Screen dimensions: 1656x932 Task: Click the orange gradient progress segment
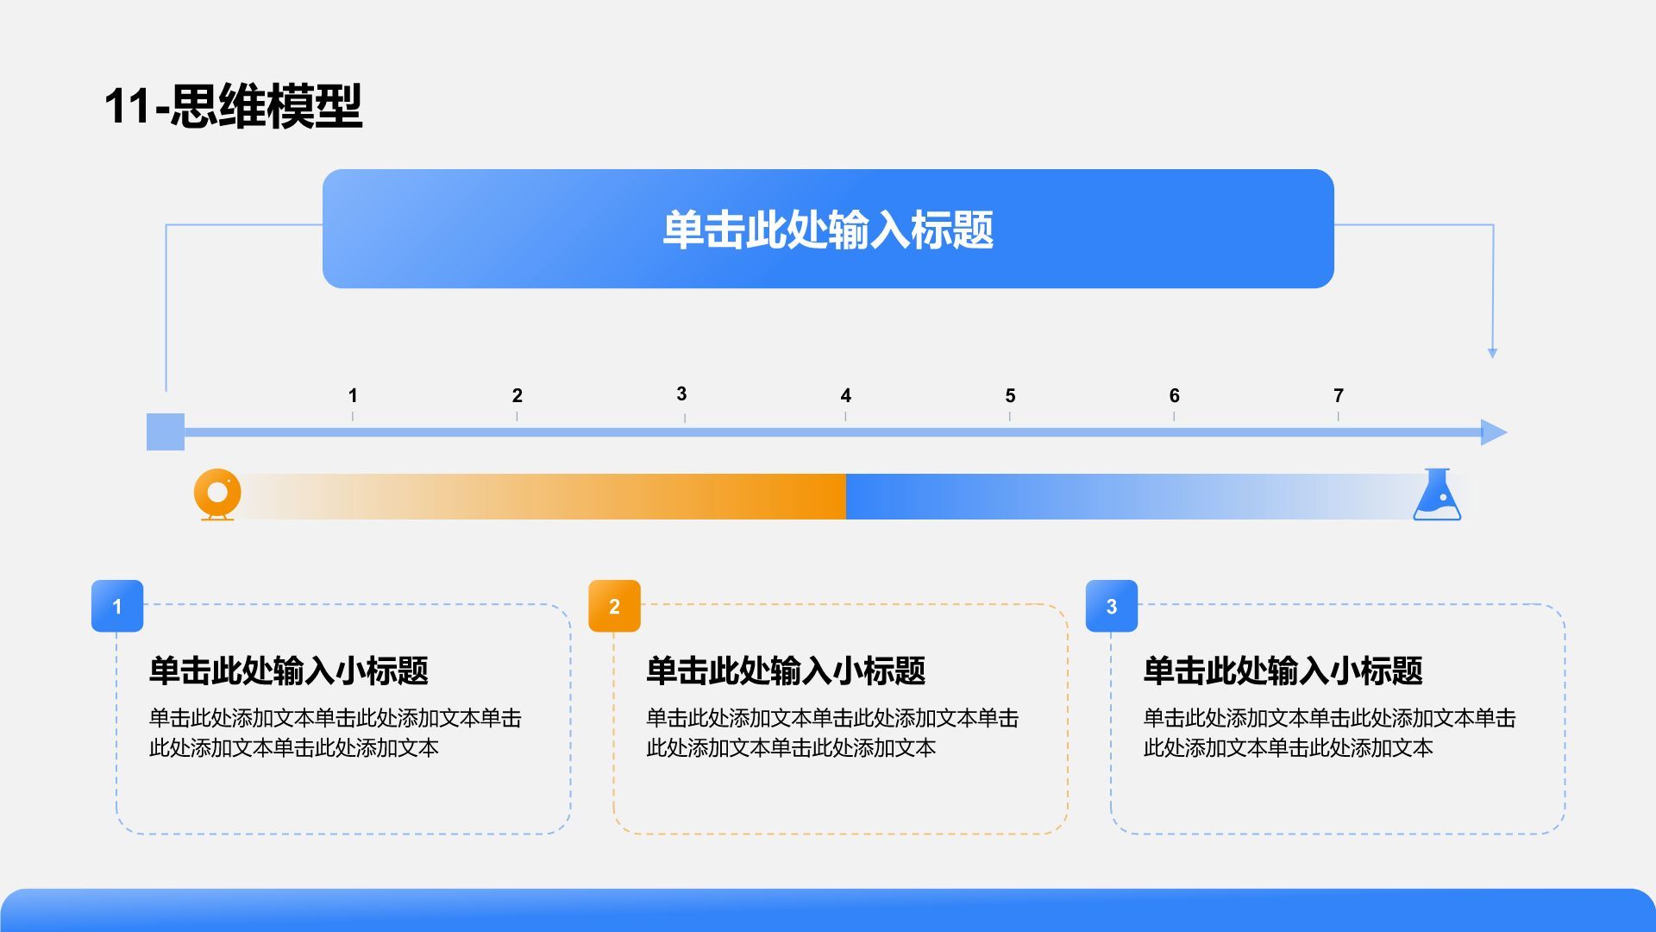point(543,496)
